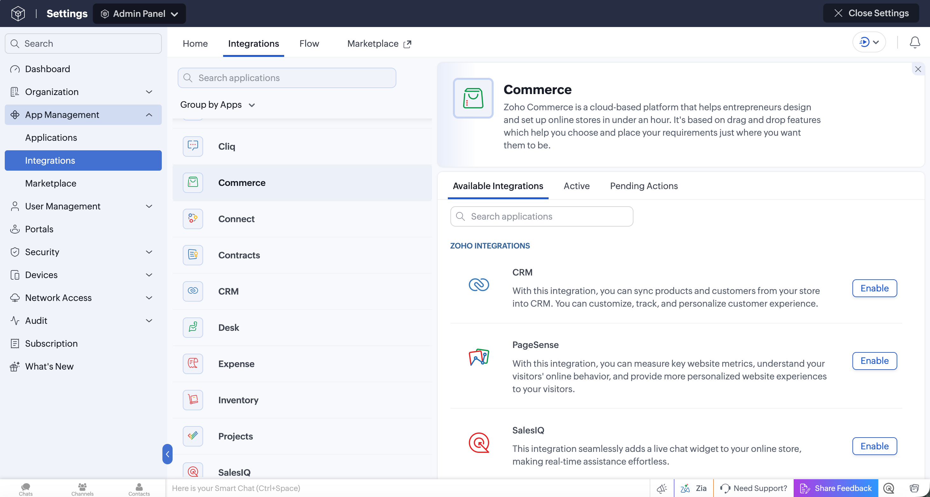
Task: Open What's New in the sidebar
Action: (83, 366)
